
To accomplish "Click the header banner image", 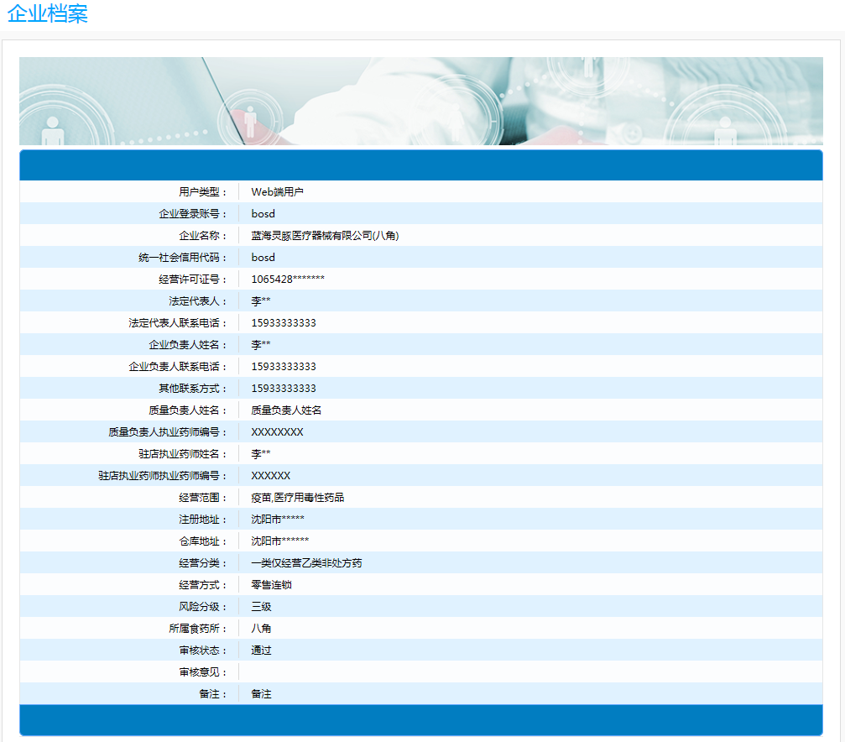I will tap(420, 101).
